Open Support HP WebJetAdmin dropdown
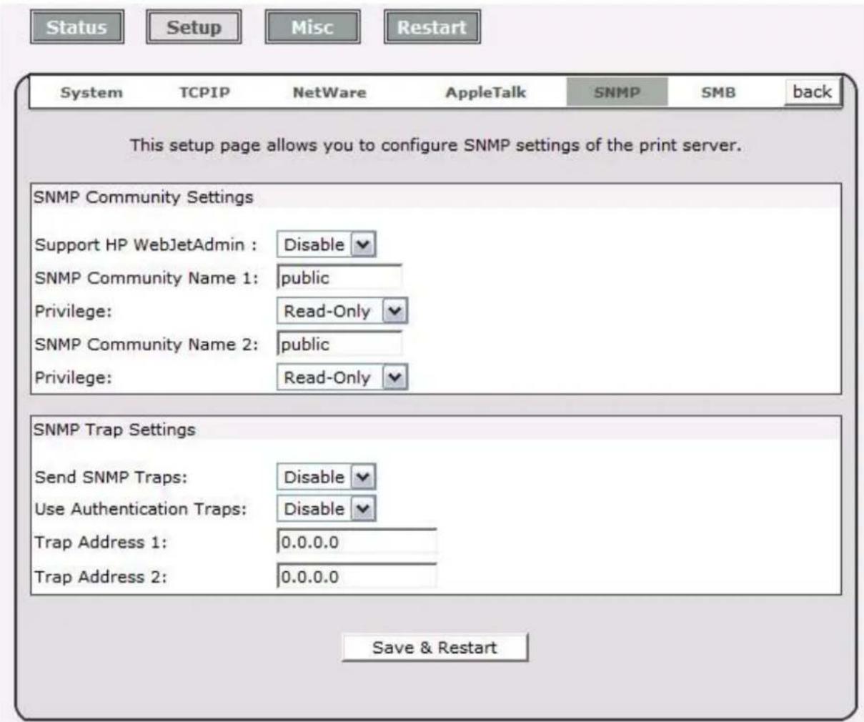The width and height of the screenshot is (864, 722). point(327,244)
